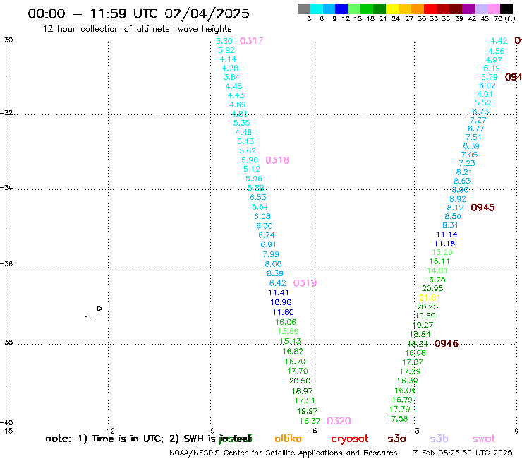Click the blue value 11.18

pos(444,244)
